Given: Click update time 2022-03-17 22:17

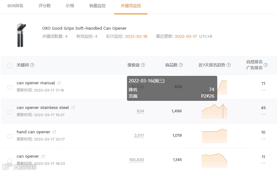Looking at the screenshot, I should [x=49, y=139].
